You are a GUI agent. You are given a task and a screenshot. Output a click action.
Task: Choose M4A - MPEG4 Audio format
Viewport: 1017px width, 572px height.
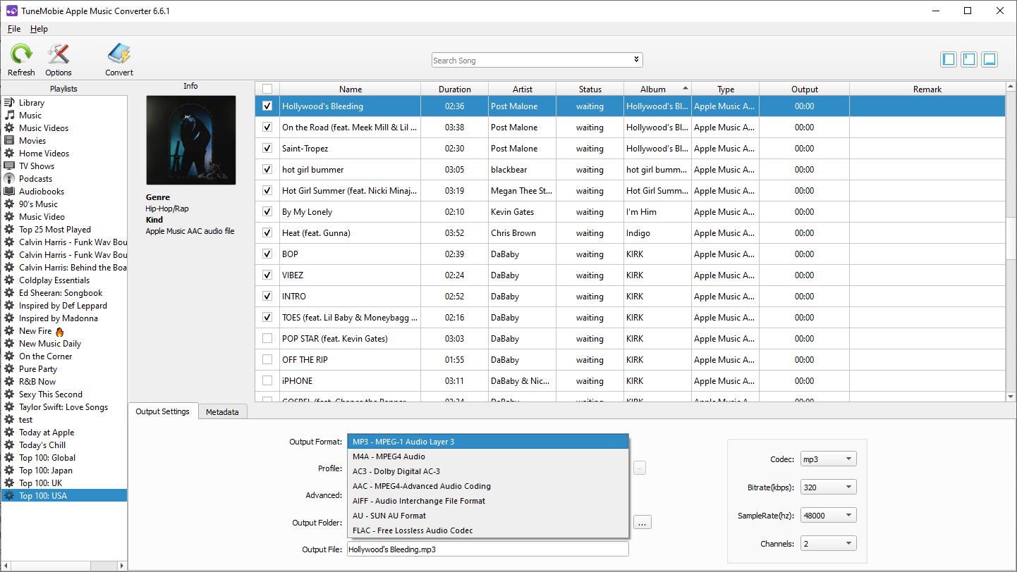(487, 456)
